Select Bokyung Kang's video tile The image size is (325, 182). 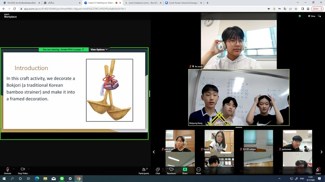pyautogui.click(x=239, y=98)
